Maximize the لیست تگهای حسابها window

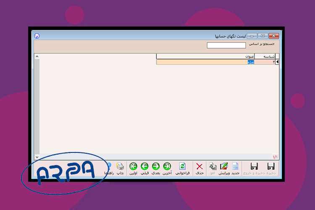click(262, 36)
